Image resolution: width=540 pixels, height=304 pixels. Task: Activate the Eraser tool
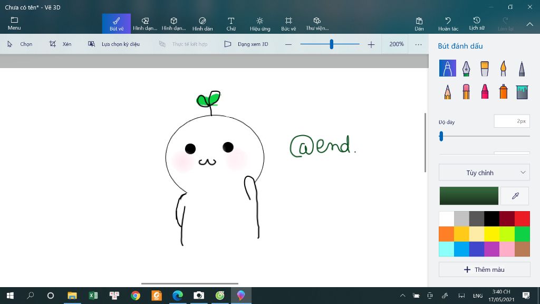click(x=466, y=92)
